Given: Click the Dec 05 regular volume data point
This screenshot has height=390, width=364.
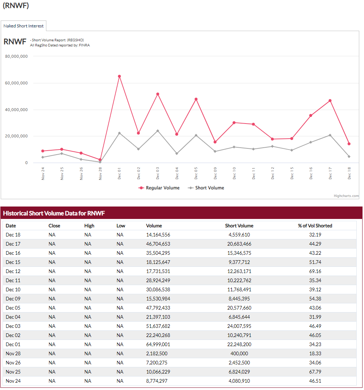Looking at the screenshot, I should click(196, 99).
